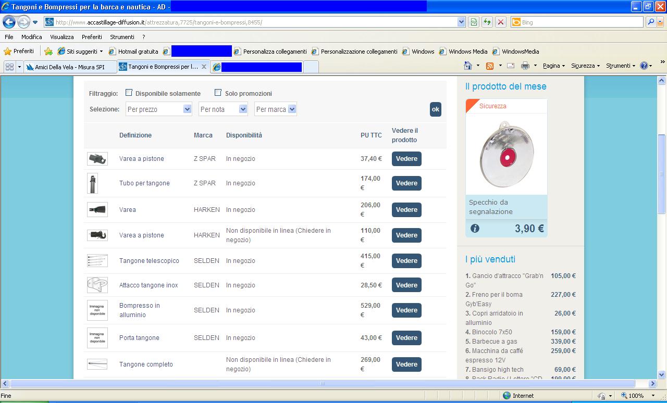This screenshot has width=667, height=403.
Task: Open the Windows Media favorites link
Action: [x=463, y=52]
